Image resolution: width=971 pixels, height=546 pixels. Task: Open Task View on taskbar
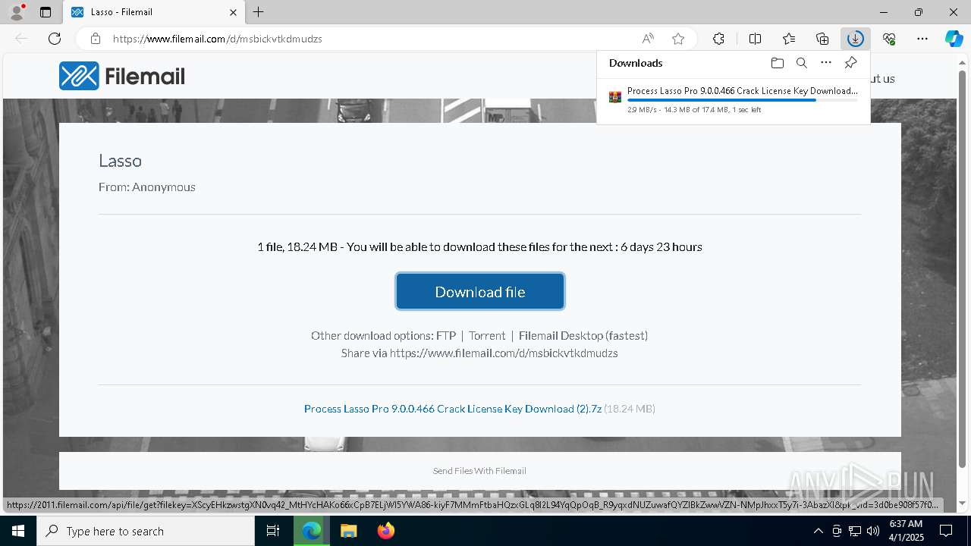[273, 531]
